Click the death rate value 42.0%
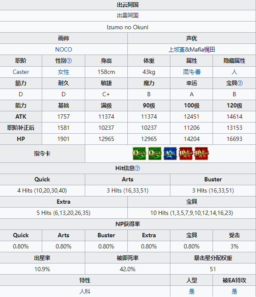Image resolution: width=256 pixels, height=297 pixels. coord(128,269)
